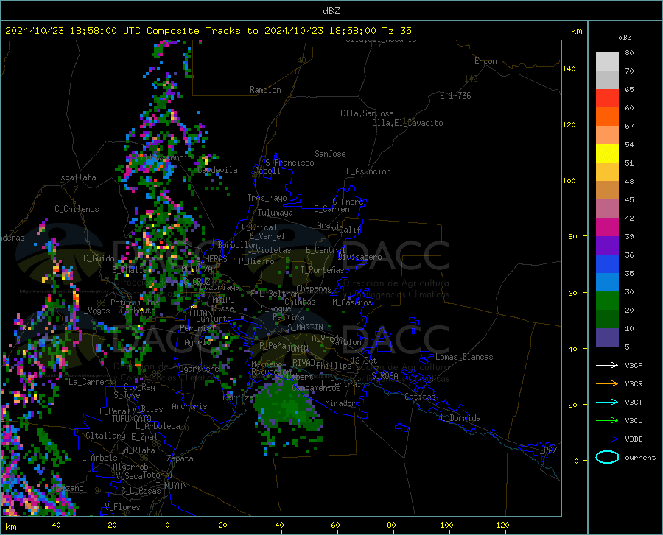Image resolution: width=663 pixels, height=535 pixels.
Task: Click the 'JUNIN' map label
Action: tap(298, 348)
